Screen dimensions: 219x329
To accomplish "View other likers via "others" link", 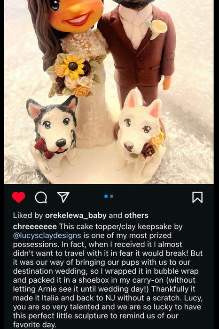I will [136, 215].
